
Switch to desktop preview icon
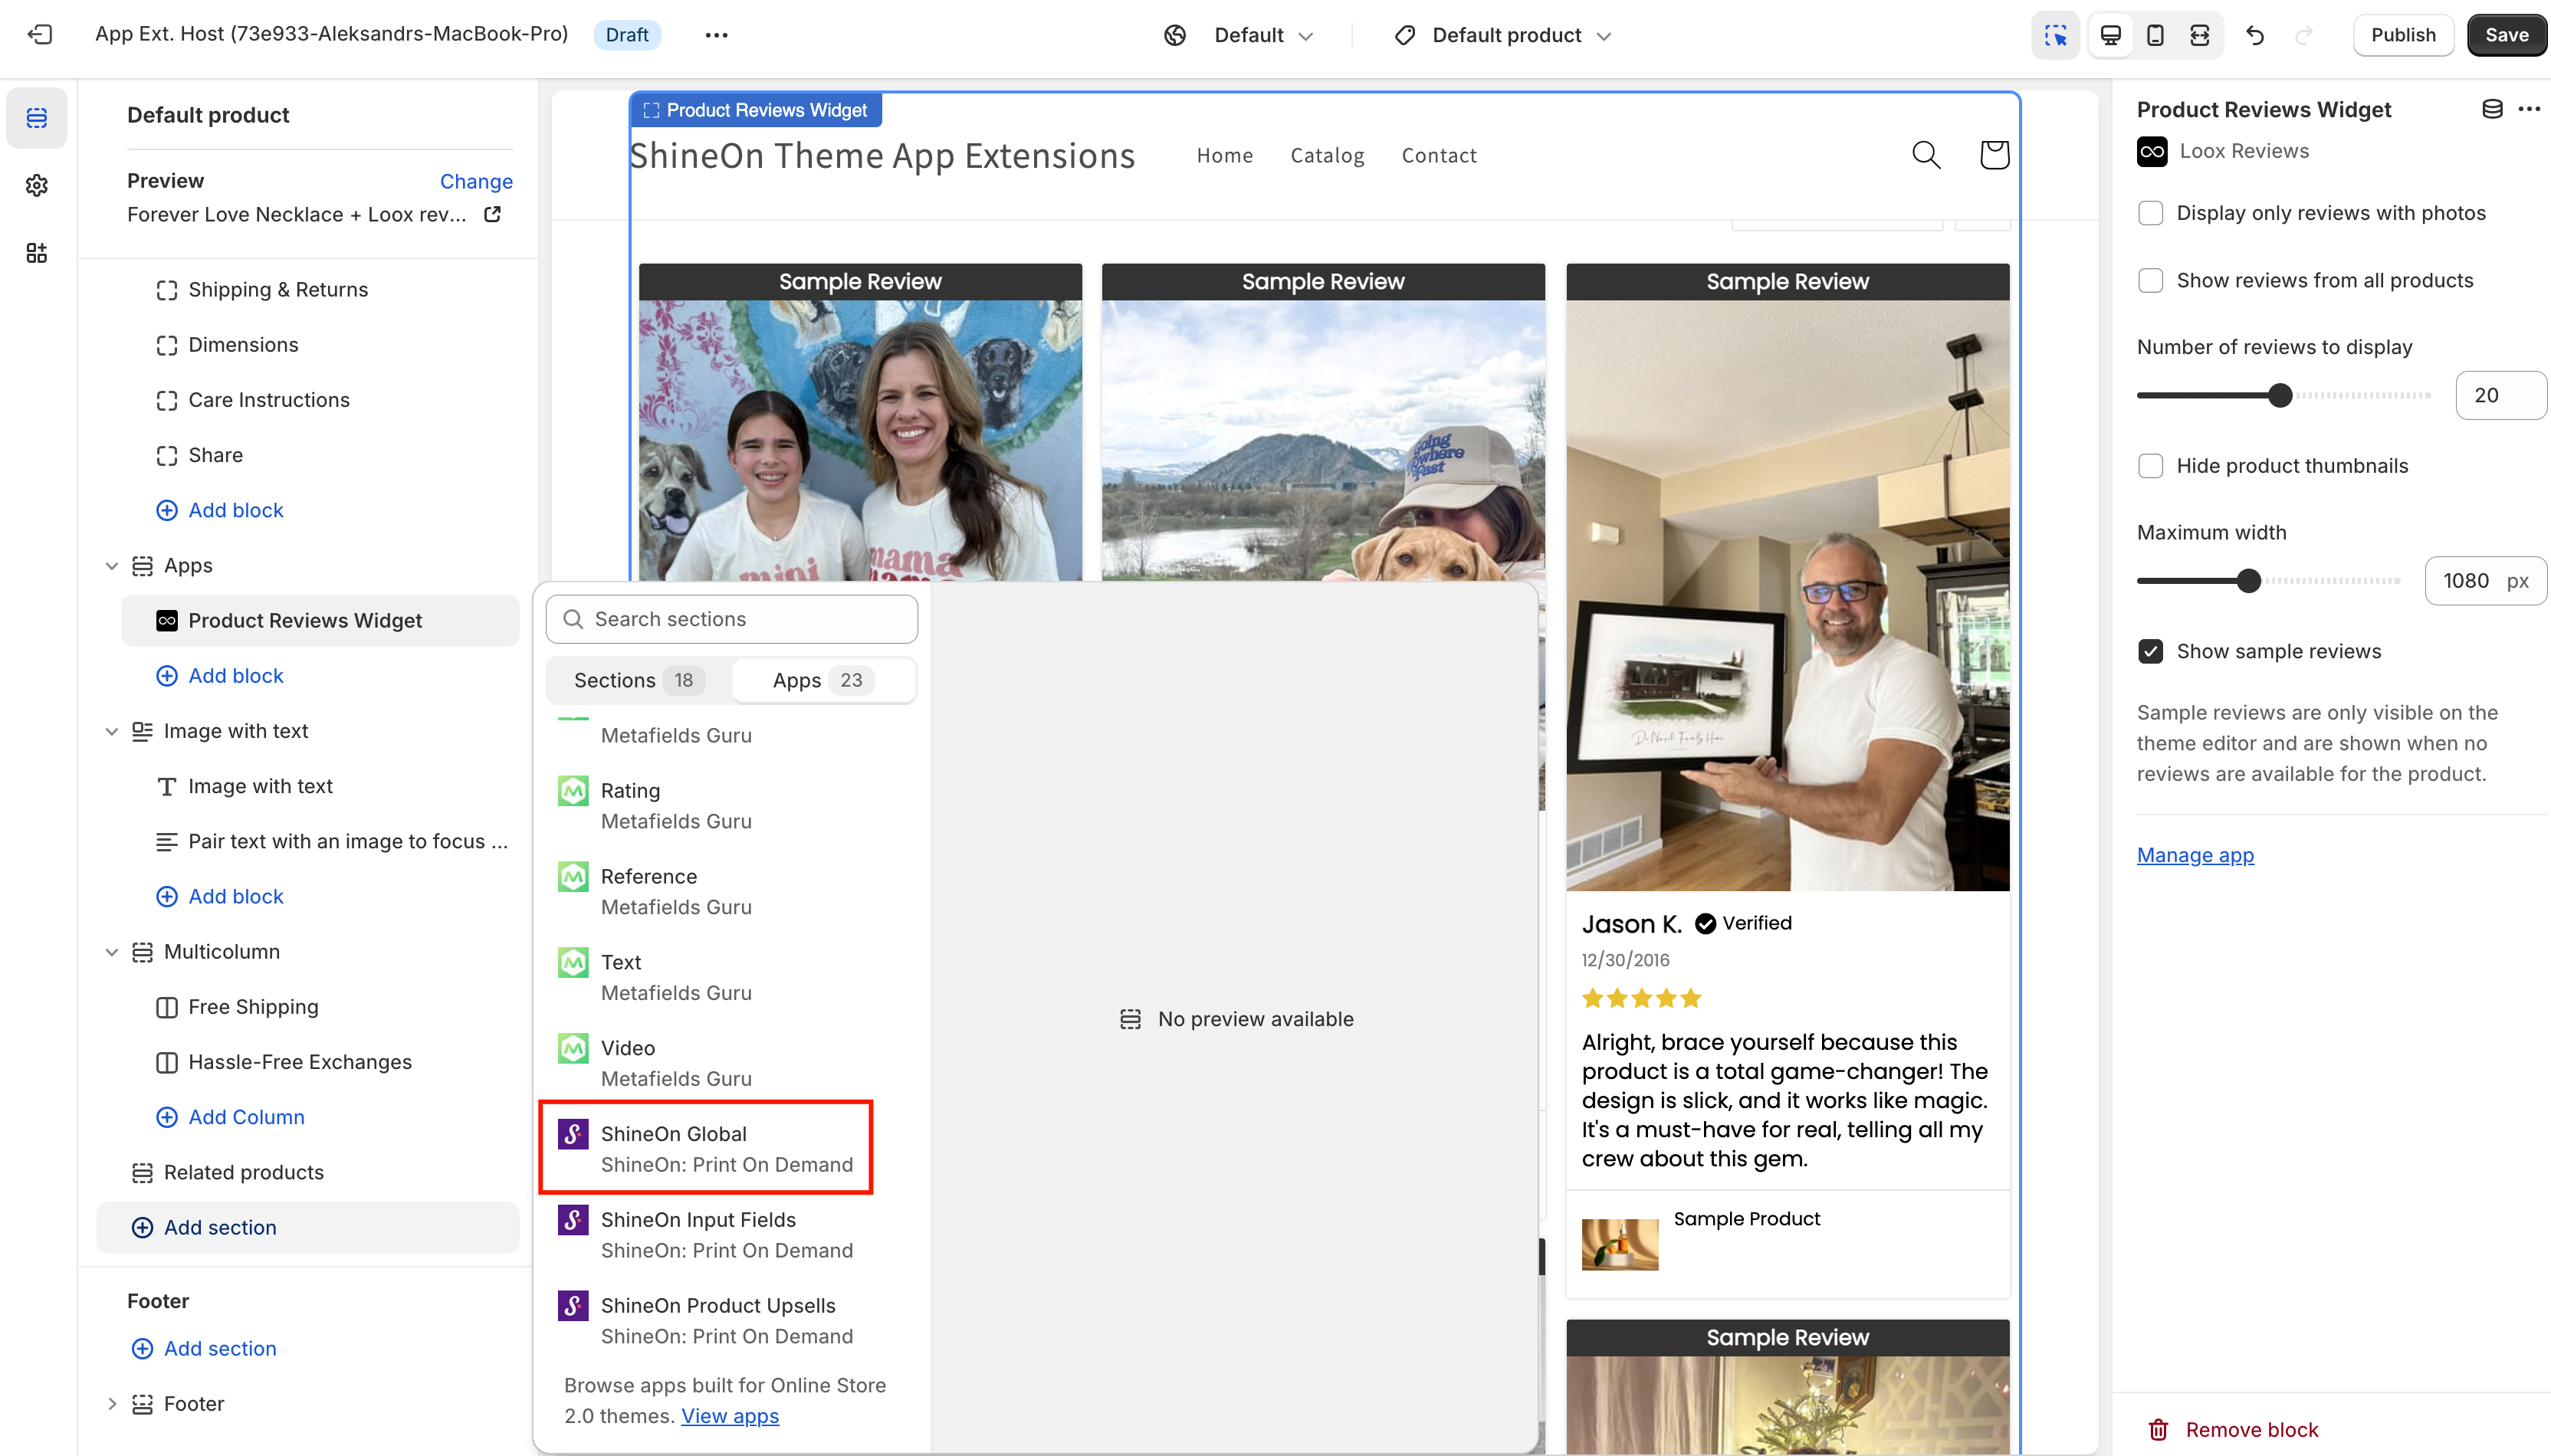tap(2110, 35)
